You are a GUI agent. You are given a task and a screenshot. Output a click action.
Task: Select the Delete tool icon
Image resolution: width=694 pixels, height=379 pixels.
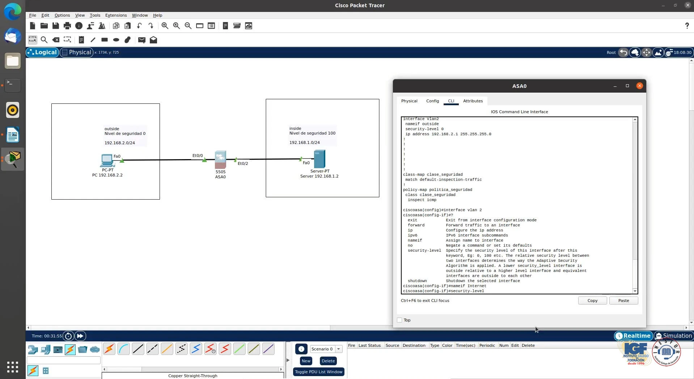[x=56, y=40]
